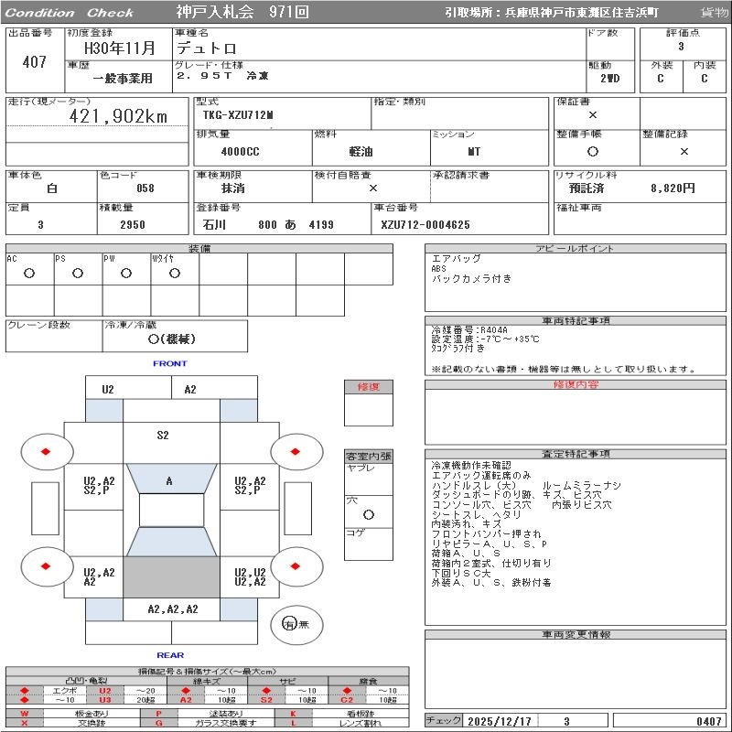This screenshot has height=732, width=732.
Task: Click the 421,902km odometer reading
Action: click(119, 116)
